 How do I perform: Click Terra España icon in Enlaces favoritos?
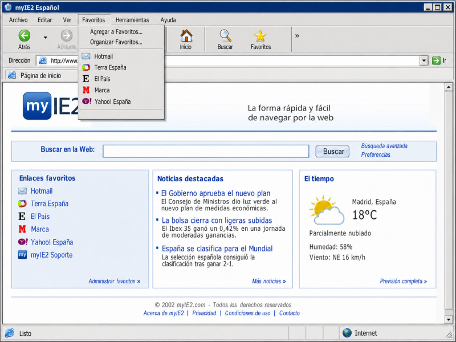point(22,203)
